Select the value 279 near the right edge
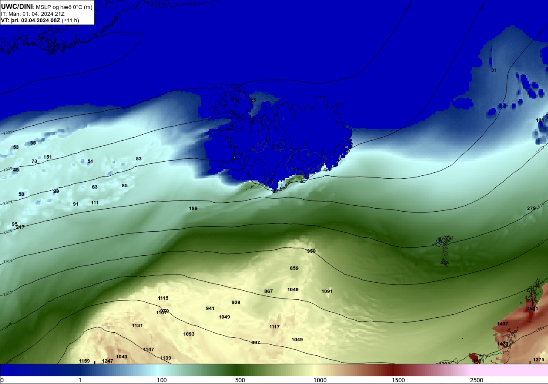 click(x=531, y=208)
